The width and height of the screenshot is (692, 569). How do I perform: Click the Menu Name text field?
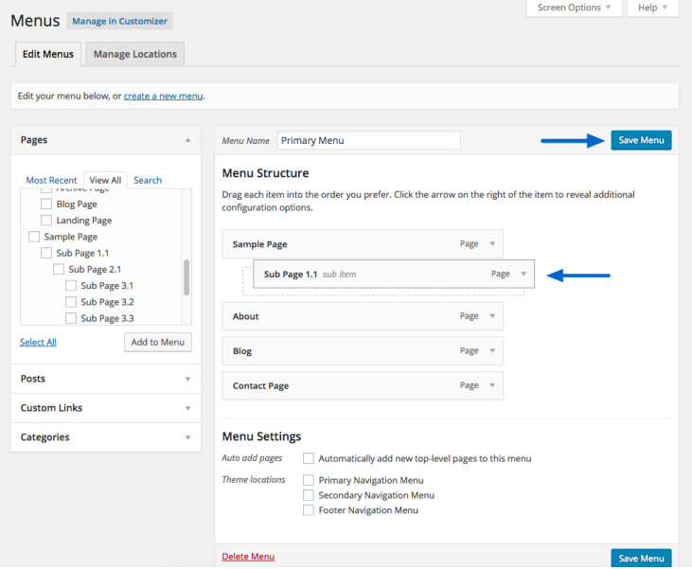(x=368, y=140)
